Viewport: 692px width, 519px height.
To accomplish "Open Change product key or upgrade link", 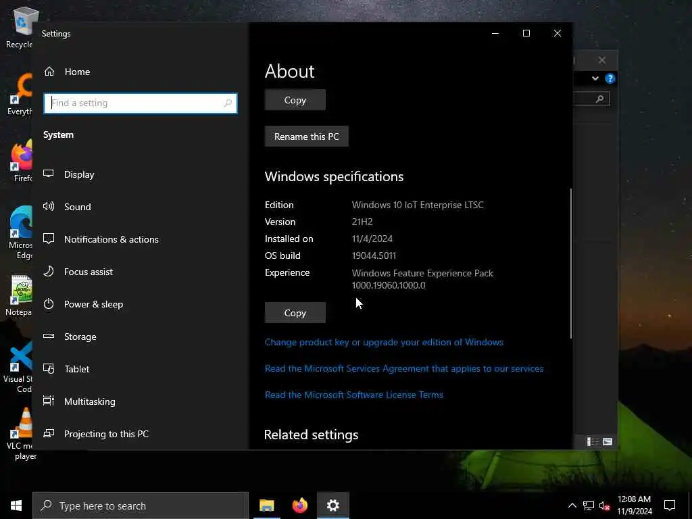I will (x=384, y=342).
